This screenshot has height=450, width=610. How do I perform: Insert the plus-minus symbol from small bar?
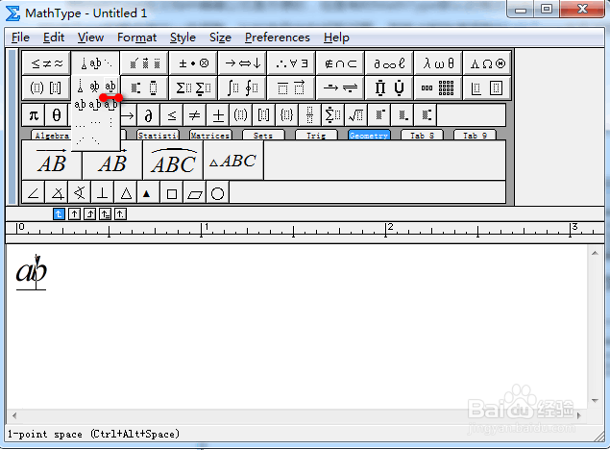(x=218, y=115)
